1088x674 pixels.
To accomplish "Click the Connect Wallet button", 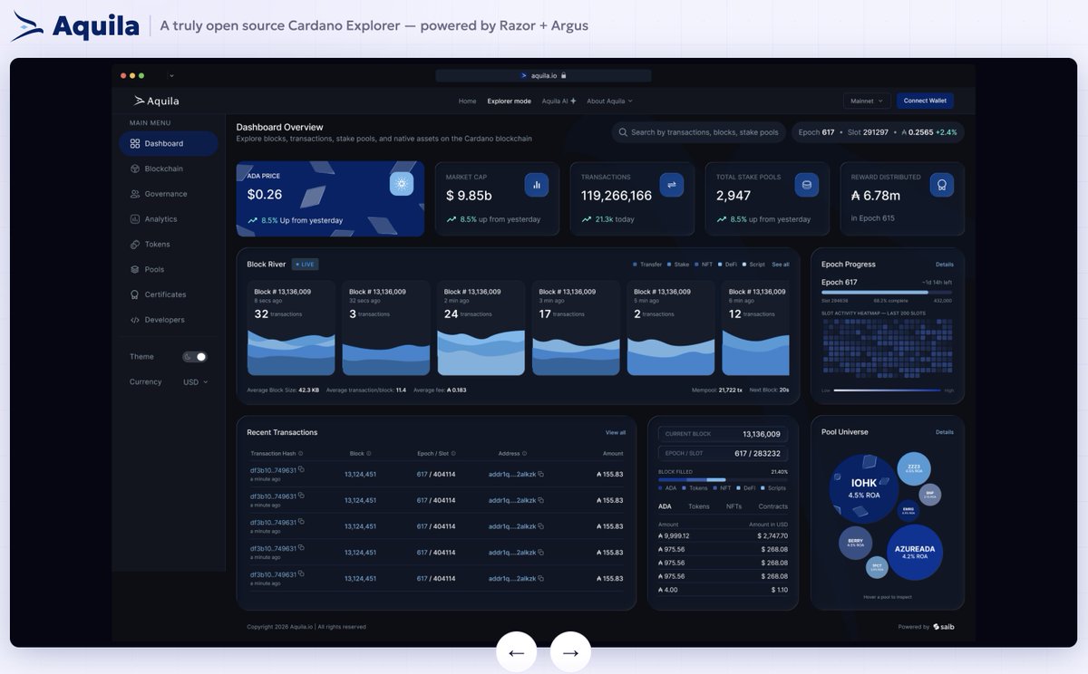I will click(x=926, y=101).
